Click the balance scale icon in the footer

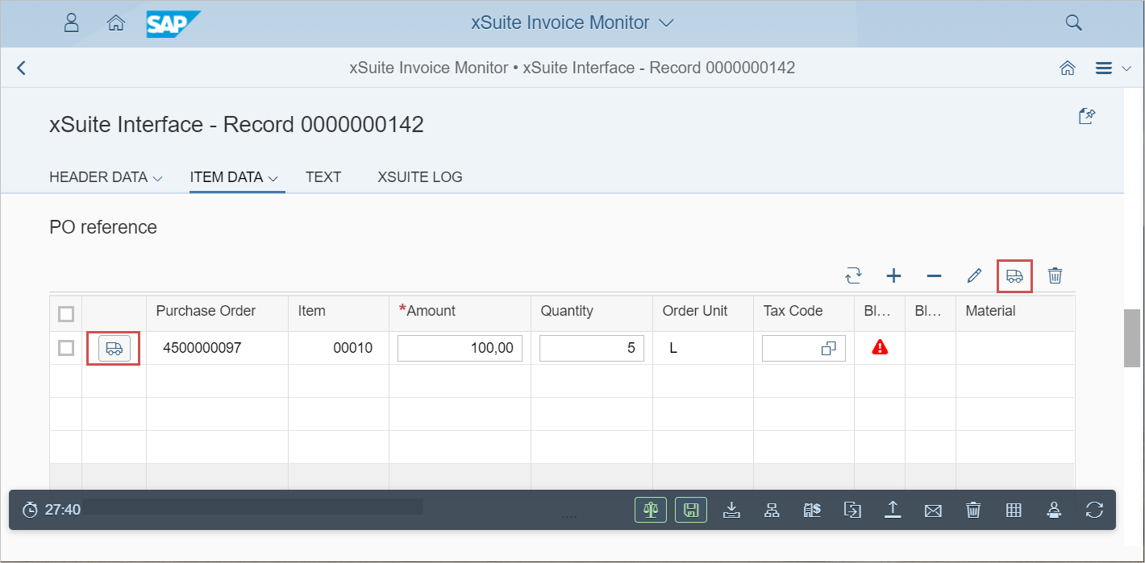click(x=651, y=510)
